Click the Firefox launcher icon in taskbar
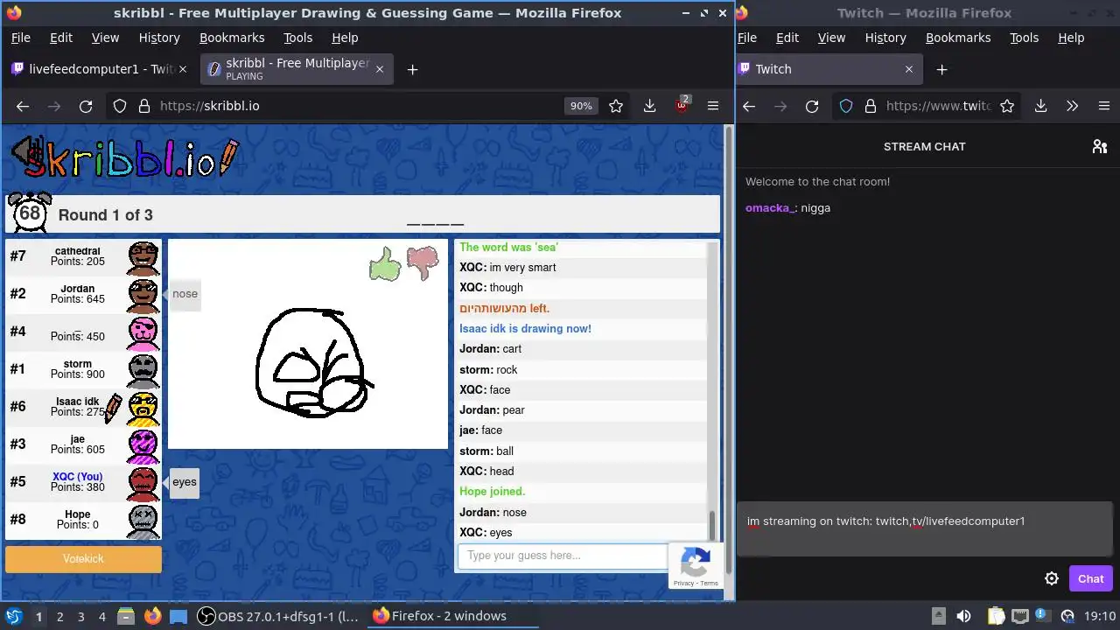Screen dimensions: 1120x630 coord(152,616)
